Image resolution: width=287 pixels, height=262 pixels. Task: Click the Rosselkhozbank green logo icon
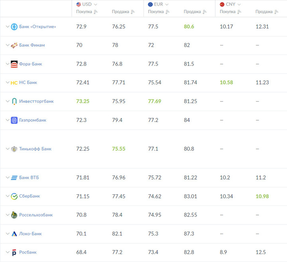pos(14,215)
